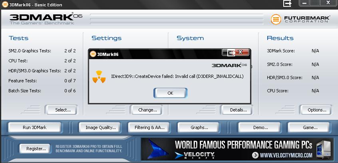Click the 3DMark Score N/A value
Screen dimensions: 338x163
tap(315, 51)
